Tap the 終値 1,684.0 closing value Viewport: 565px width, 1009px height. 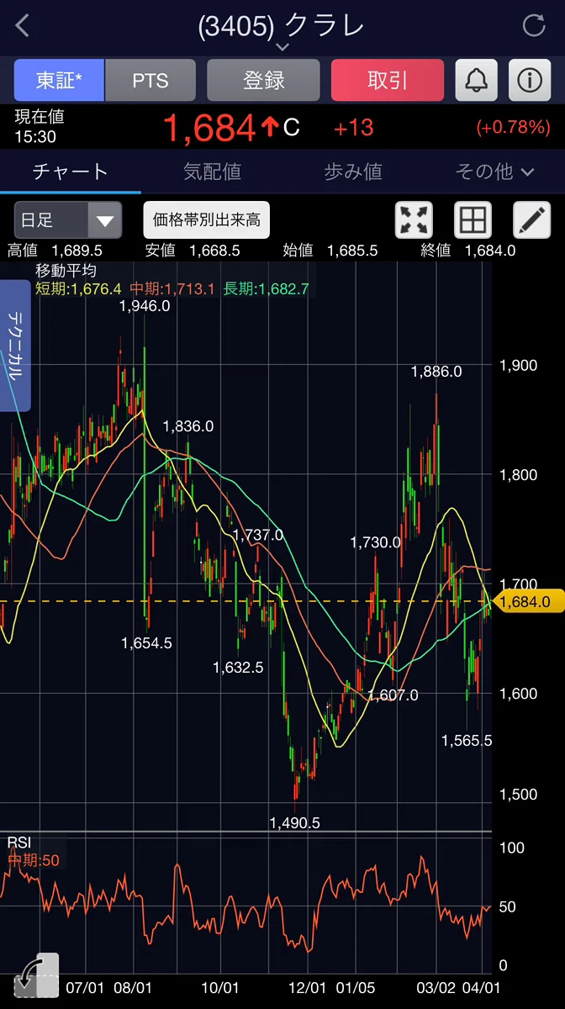tap(467, 251)
